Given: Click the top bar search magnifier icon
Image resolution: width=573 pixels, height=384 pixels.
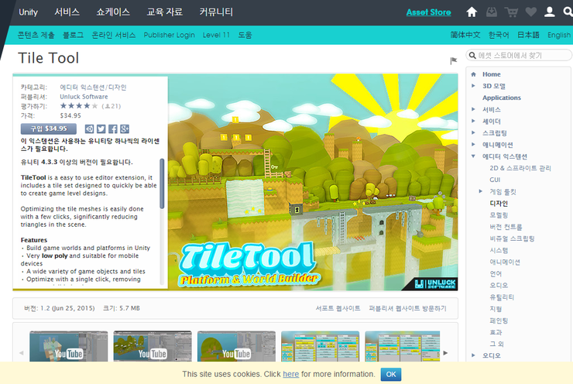Looking at the screenshot, I should tap(568, 12).
